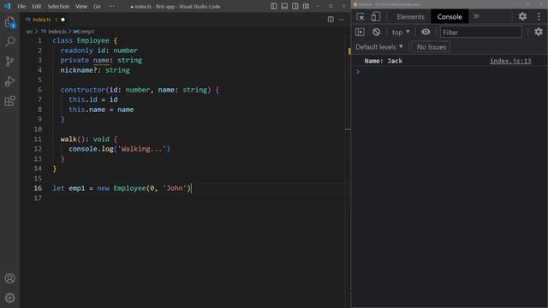Viewport: 548px width, 308px height.
Task: Open the File menu
Action: pyautogui.click(x=21, y=6)
